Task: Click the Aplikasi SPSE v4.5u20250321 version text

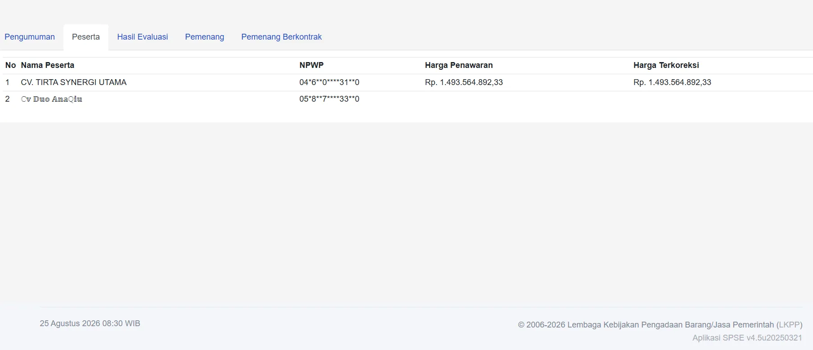Action: [747, 338]
